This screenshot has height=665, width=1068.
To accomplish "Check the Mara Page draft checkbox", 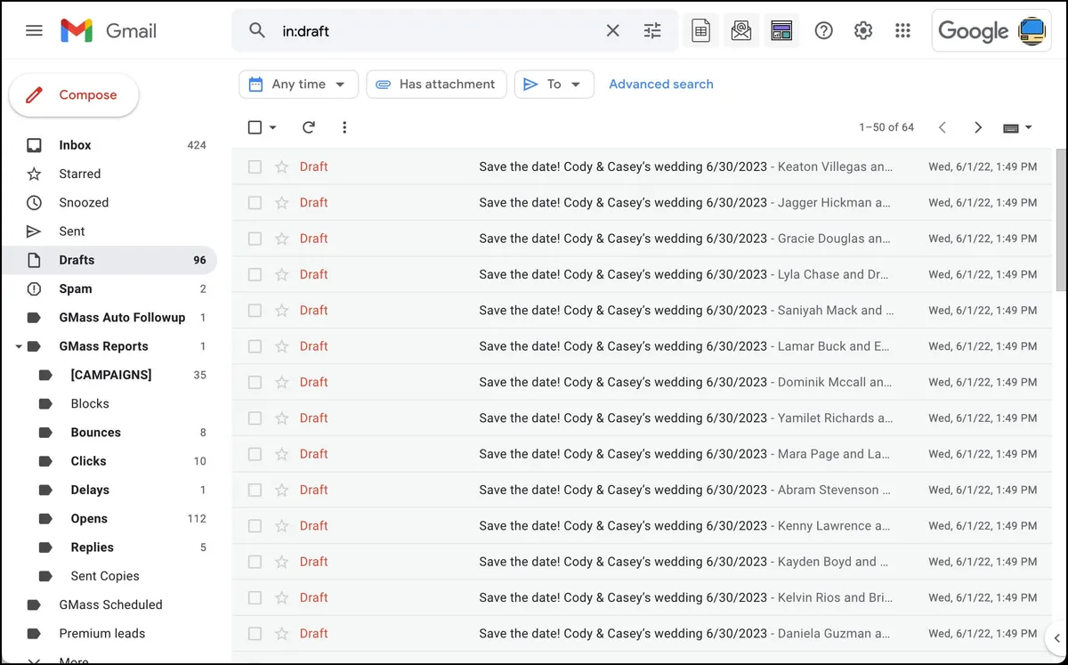I will pos(255,454).
